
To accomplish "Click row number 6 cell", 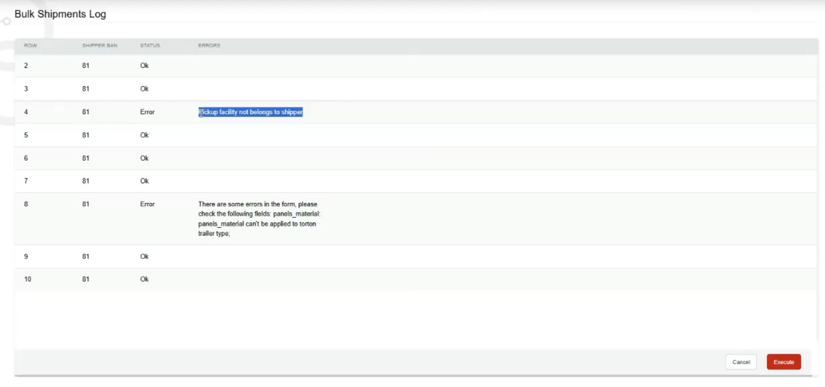I will click(x=26, y=158).
